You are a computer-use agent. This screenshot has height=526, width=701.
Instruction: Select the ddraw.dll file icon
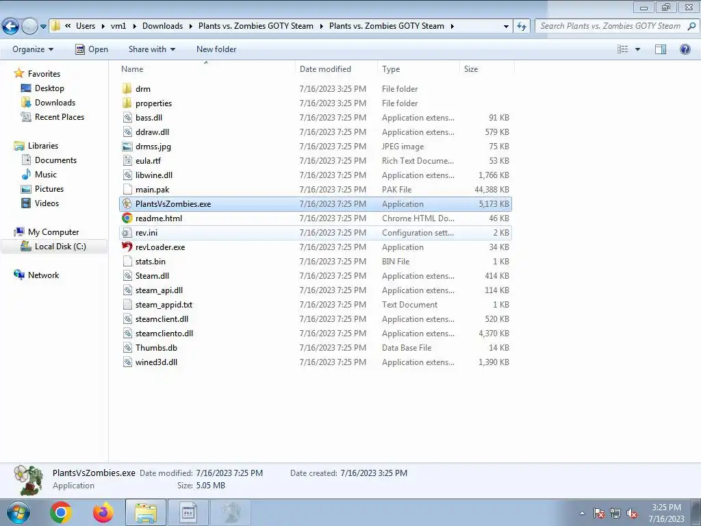point(127,132)
